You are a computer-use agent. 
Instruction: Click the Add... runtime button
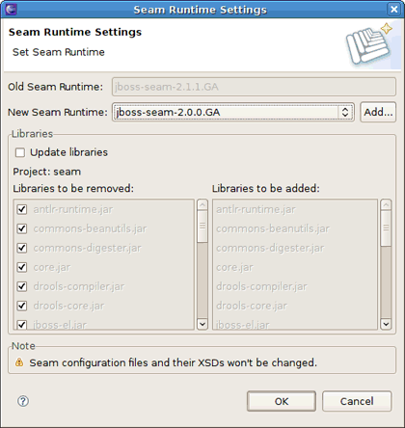pyautogui.click(x=378, y=112)
